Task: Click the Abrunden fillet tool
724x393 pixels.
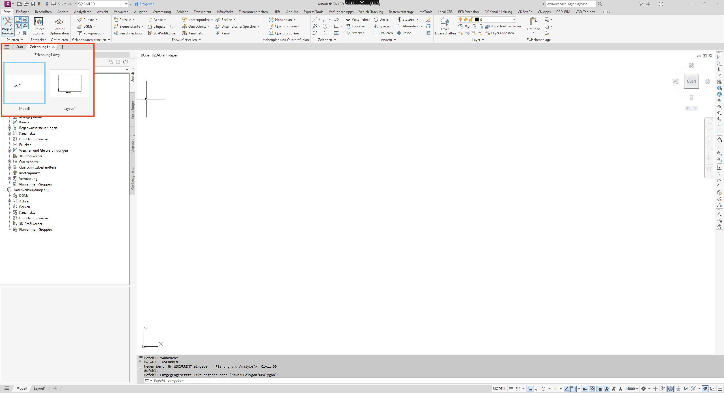Action: 407,26
